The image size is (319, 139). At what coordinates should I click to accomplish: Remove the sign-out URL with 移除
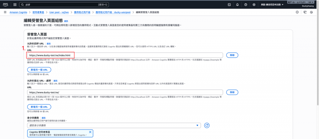pyautogui.click(x=232, y=92)
